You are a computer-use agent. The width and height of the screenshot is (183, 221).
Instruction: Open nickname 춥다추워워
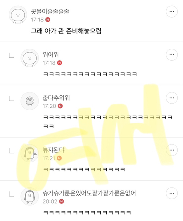(x=56, y=98)
